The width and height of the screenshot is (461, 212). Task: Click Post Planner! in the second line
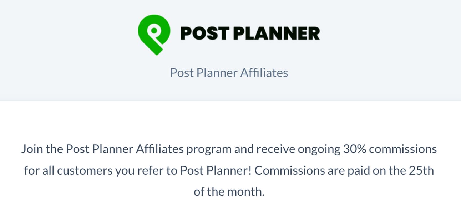pyautogui.click(x=216, y=170)
